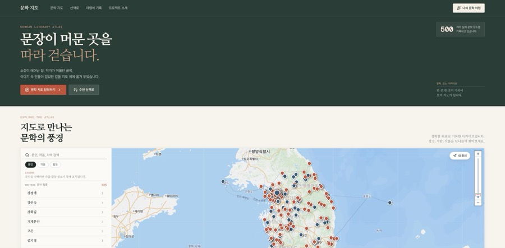505x248 pixels.
Task: Select the 활동 filter pill
Action: tap(56, 164)
